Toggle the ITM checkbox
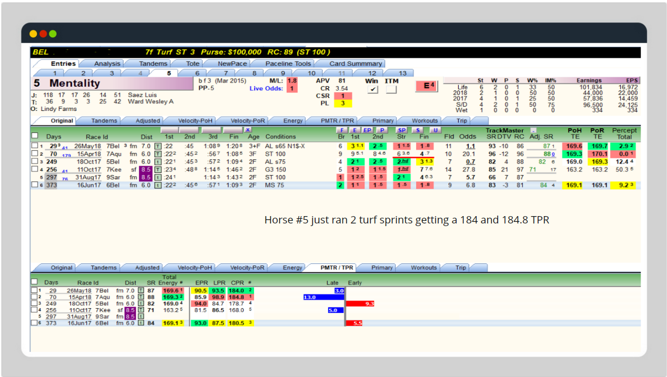The height and width of the screenshot is (377, 667). pyautogui.click(x=391, y=90)
